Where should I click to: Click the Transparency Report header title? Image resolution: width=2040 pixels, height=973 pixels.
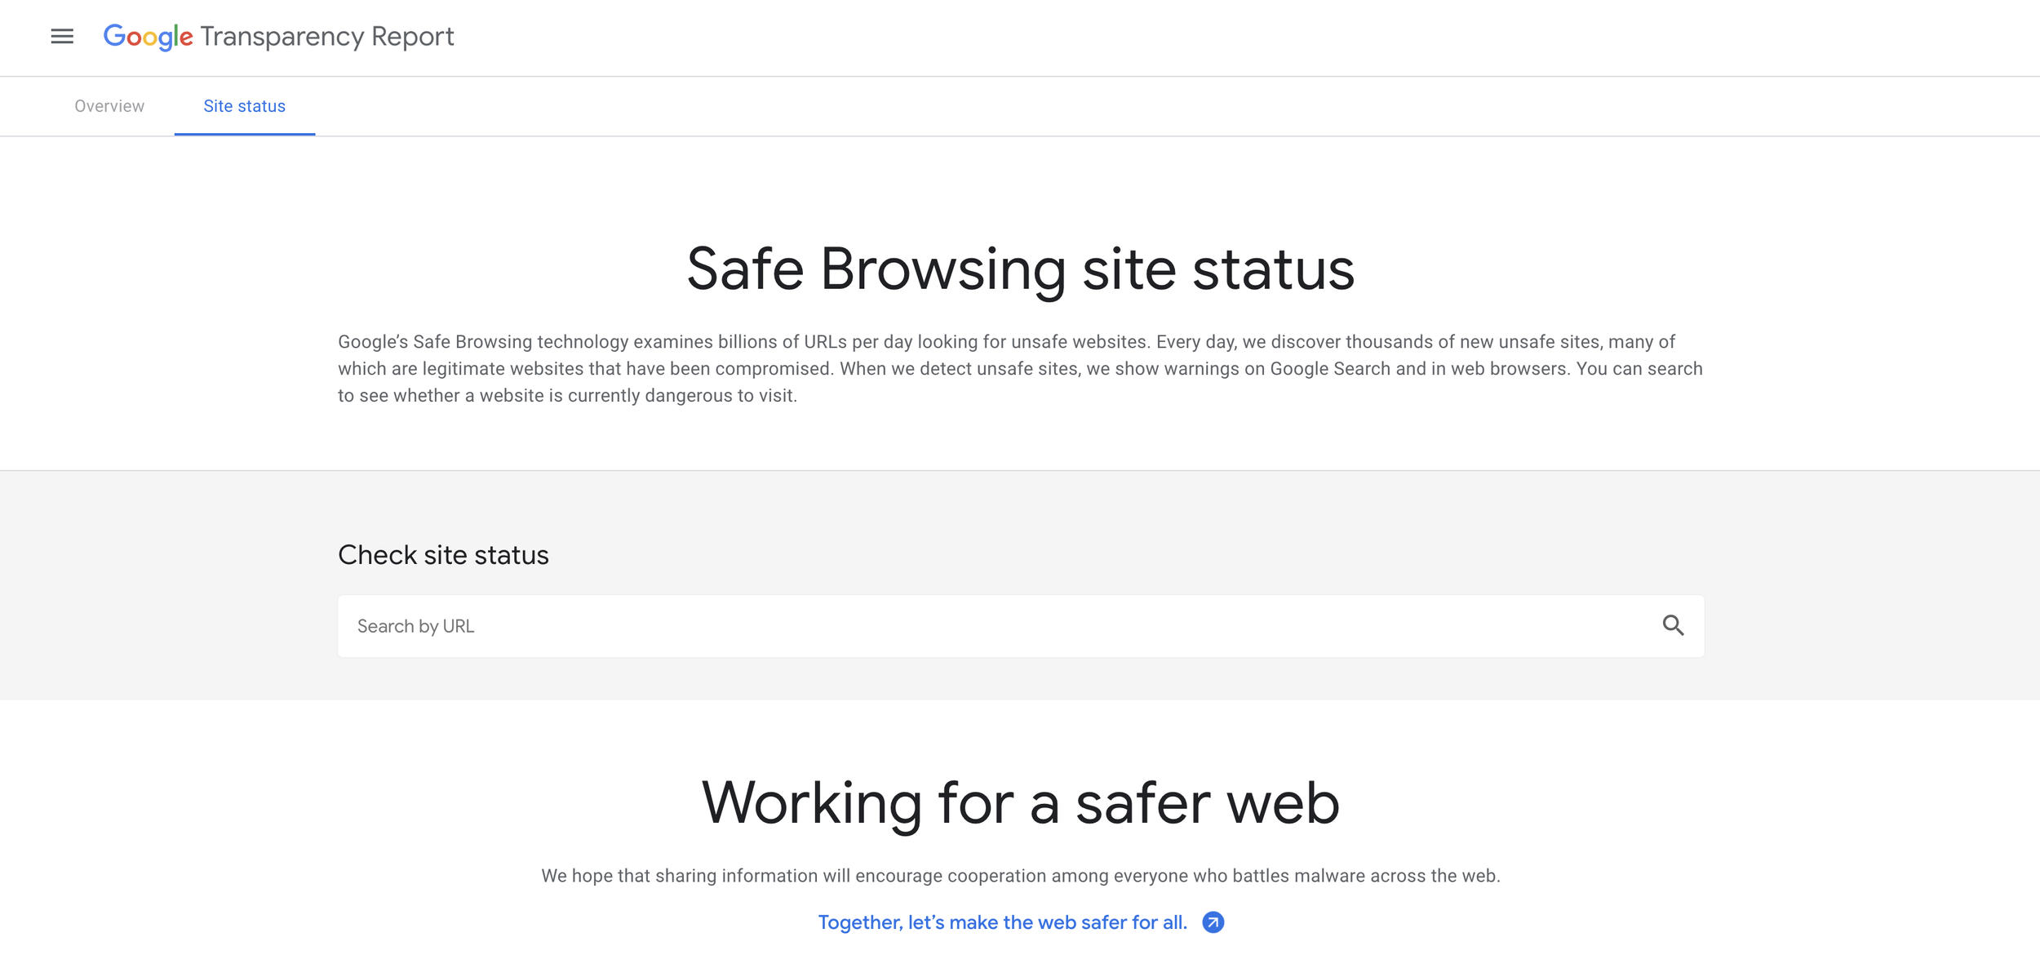tap(326, 37)
